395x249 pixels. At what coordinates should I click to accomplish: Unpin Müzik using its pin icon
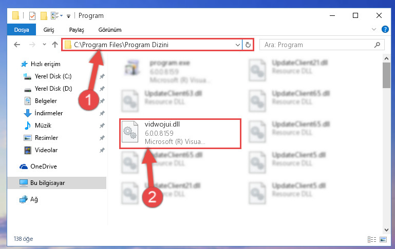102,126
